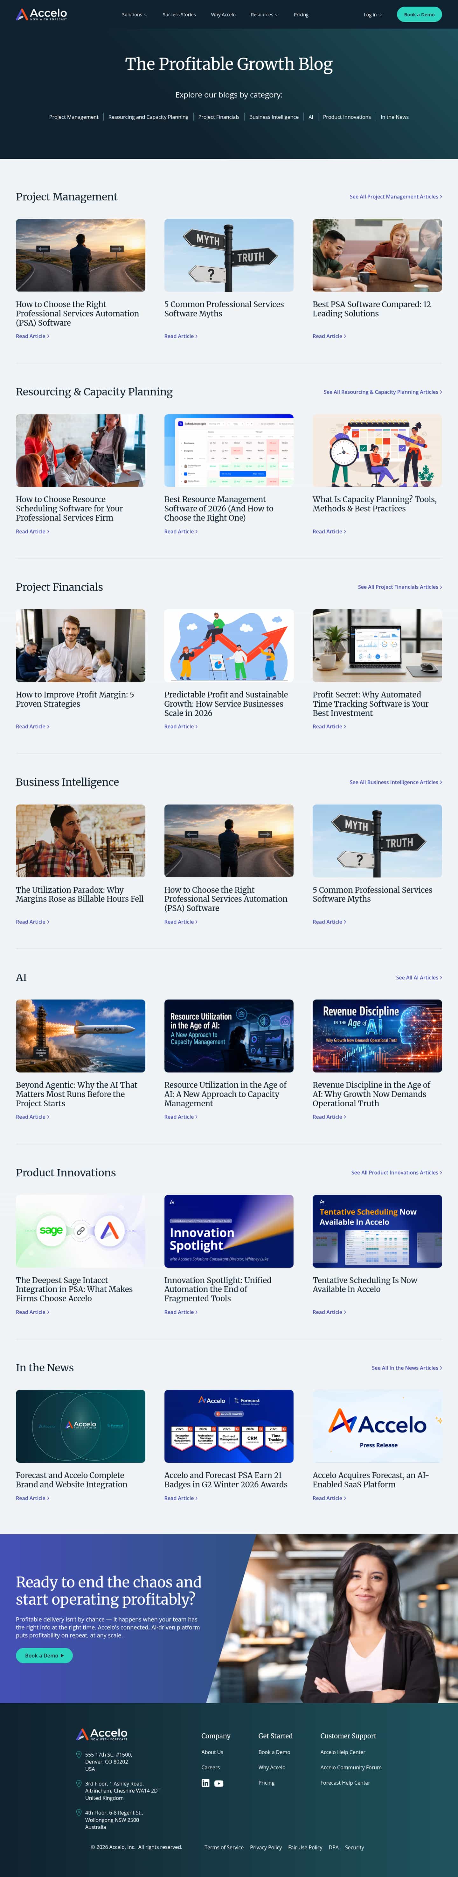Read Article for How to Improve Profit Margin
The width and height of the screenshot is (458, 1877).
tap(33, 726)
